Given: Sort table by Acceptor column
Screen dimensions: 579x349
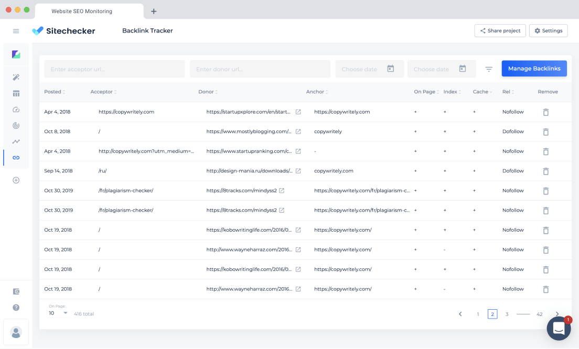Looking at the screenshot, I should pos(103,92).
